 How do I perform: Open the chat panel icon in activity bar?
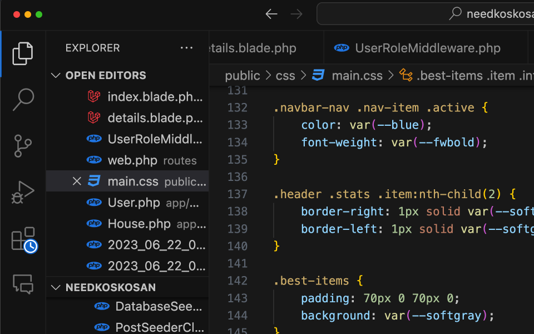pos(23,284)
